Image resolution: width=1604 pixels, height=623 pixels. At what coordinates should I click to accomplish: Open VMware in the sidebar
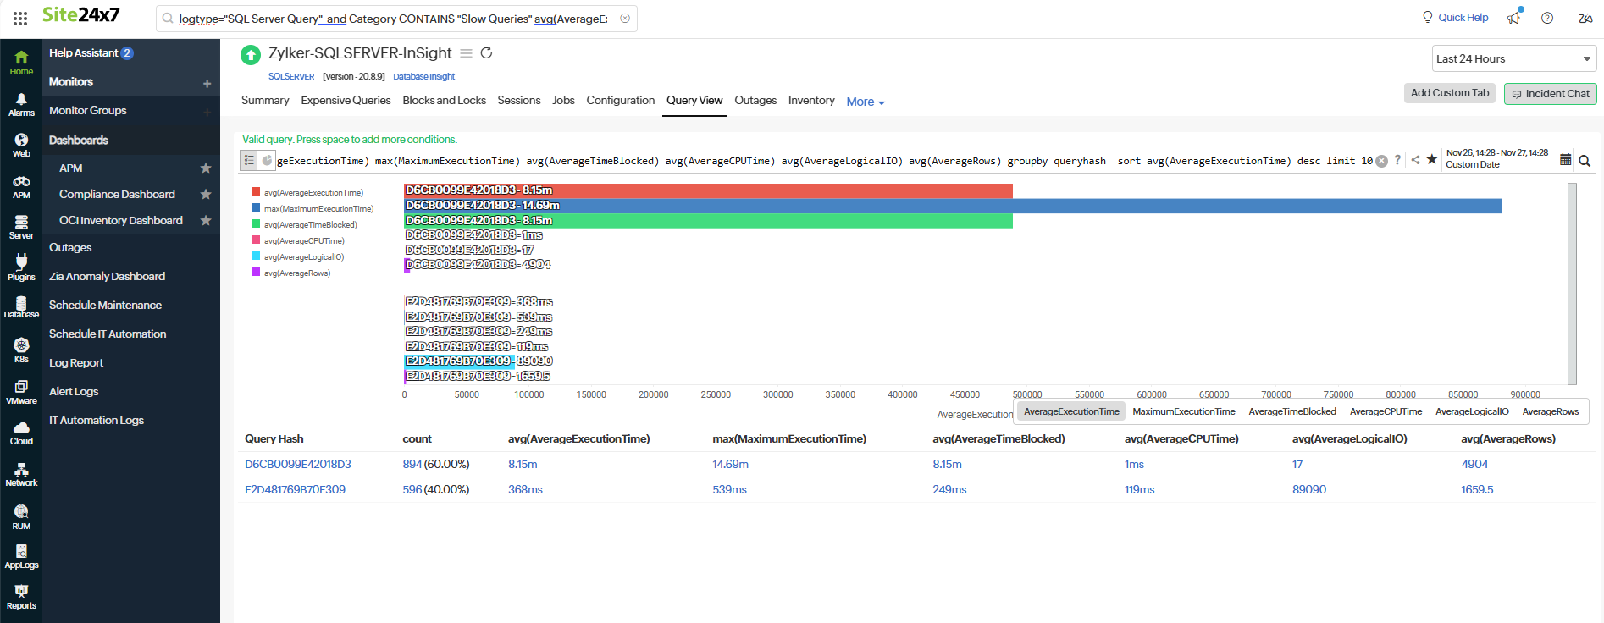coord(21,392)
